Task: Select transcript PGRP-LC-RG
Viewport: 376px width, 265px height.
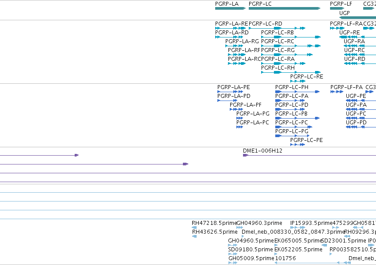Action: (x=287, y=55)
